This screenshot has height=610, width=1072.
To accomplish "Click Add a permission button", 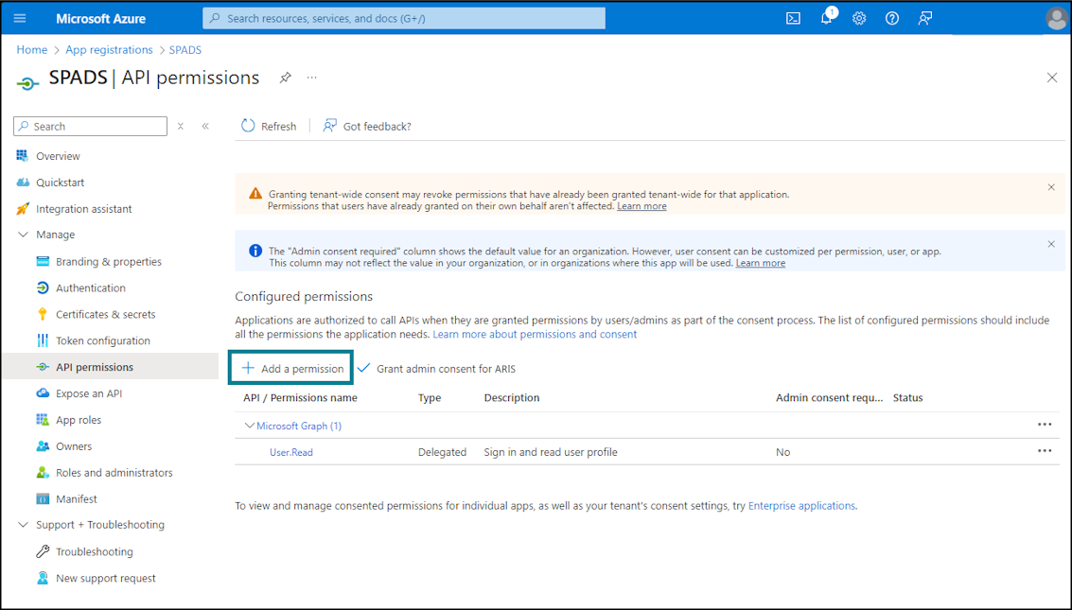I will point(291,368).
